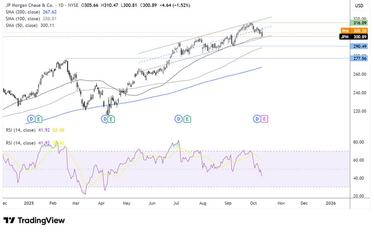
Task: Click the SMA 100 value 288.81
Action: 50,19
